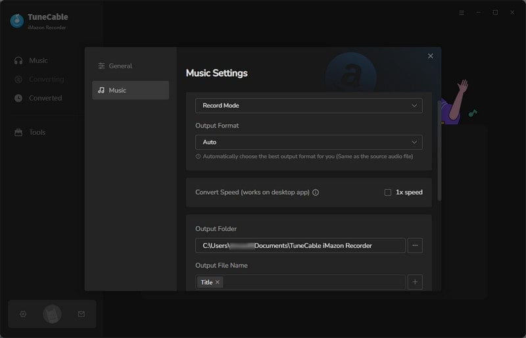Click the Output Folder path field
Image resolution: width=526 pixels, height=338 pixels.
300,245
